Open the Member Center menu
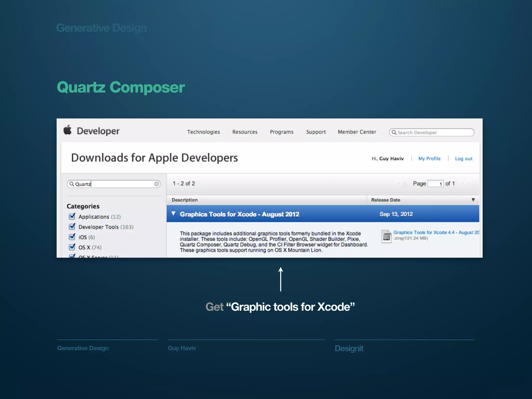This screenshot has width=532, height=399. (x=357, y=132)
